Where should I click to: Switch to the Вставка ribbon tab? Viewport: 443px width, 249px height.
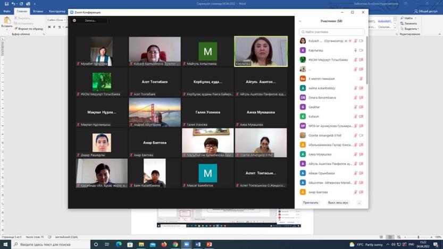pos(38,11)
